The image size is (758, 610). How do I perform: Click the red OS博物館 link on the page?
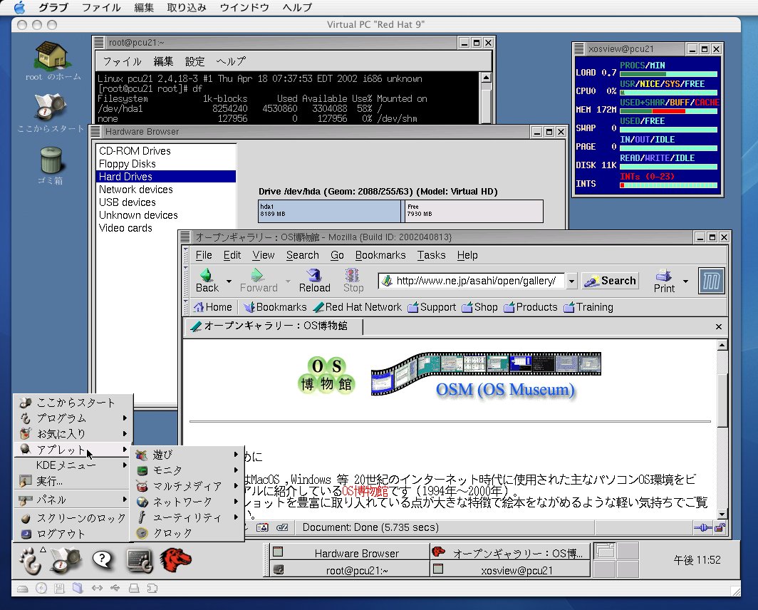click(x=365, y=492)
